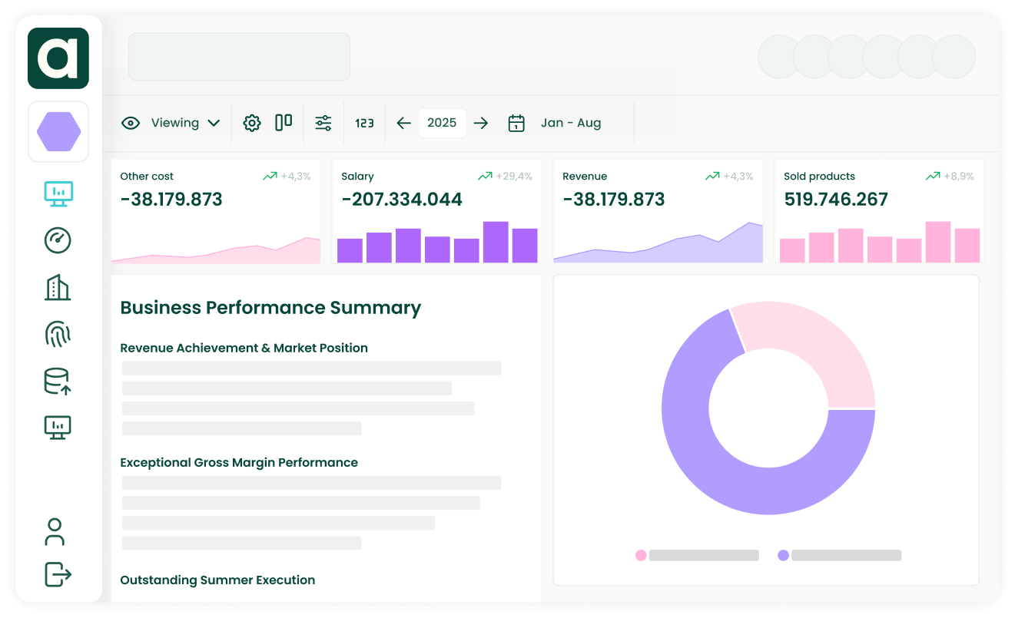Viewport: 1015px width, 618px height.
Task: Select the dashboard monitor icon in the sidebar
Action: coord(58,194)
